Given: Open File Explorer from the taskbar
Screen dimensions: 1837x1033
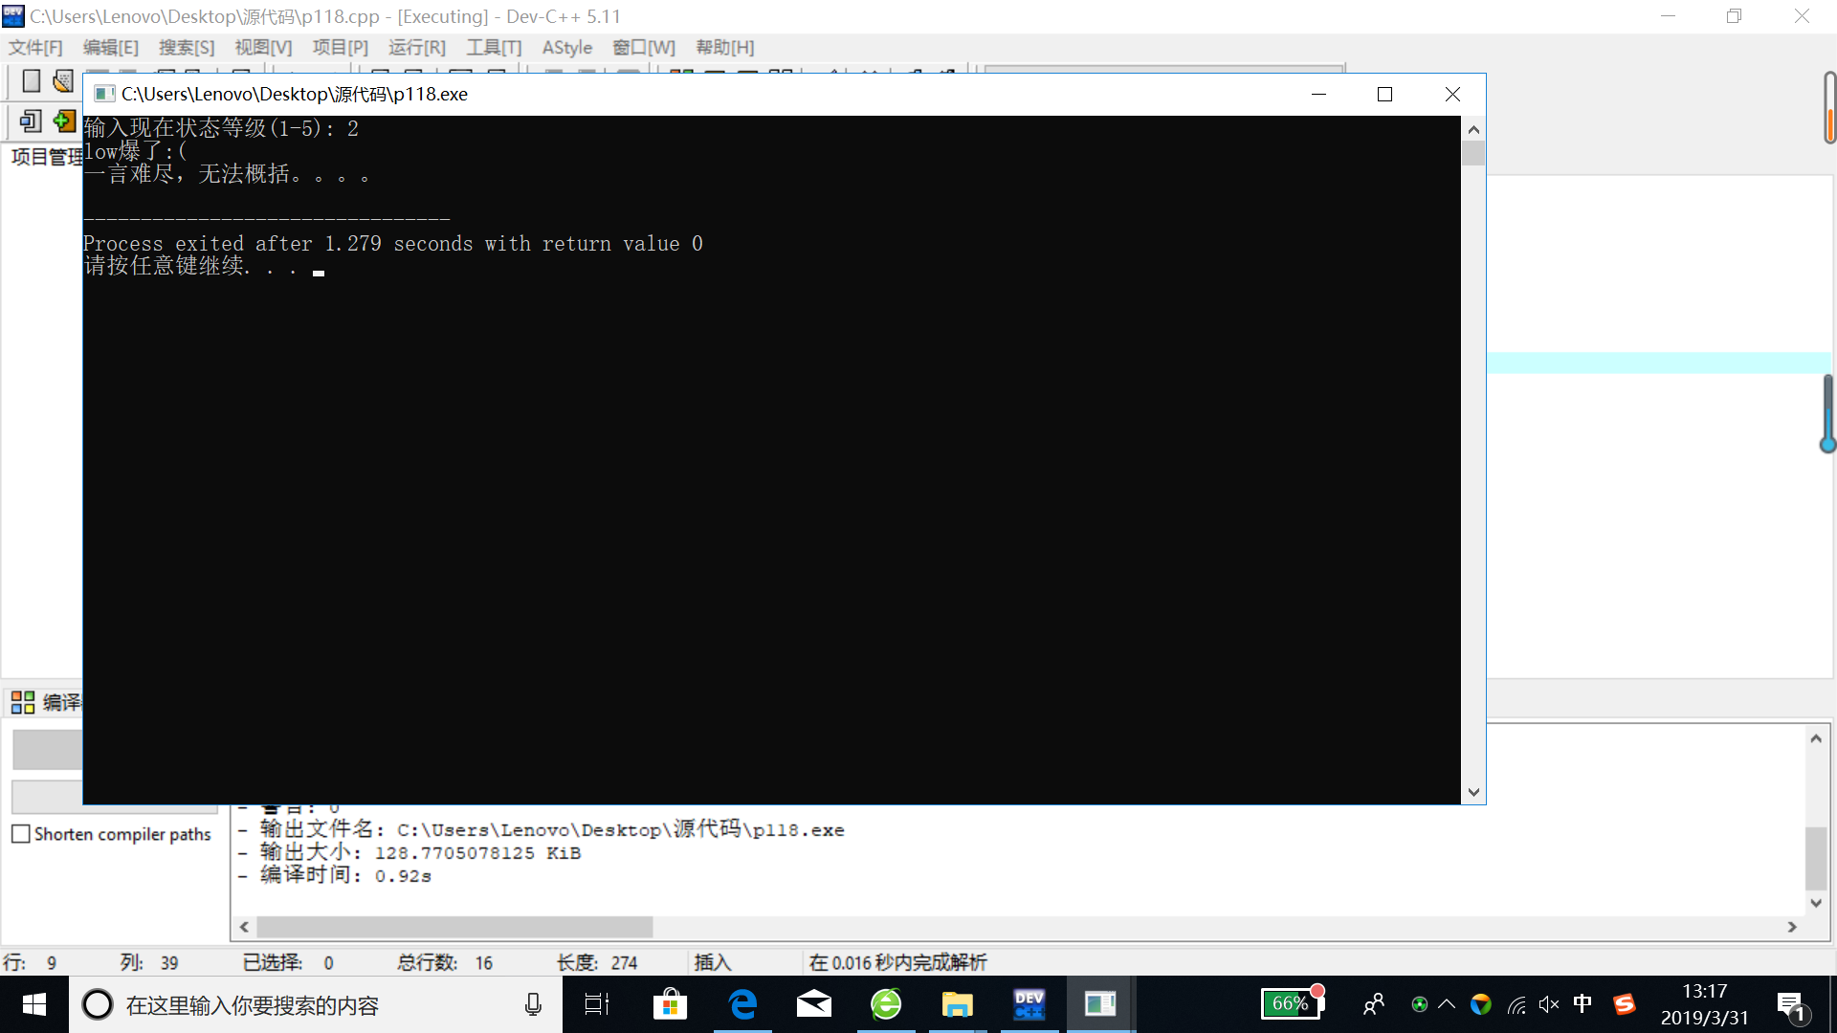Looking at the screenshot, I should click(x=957, y=1004).
